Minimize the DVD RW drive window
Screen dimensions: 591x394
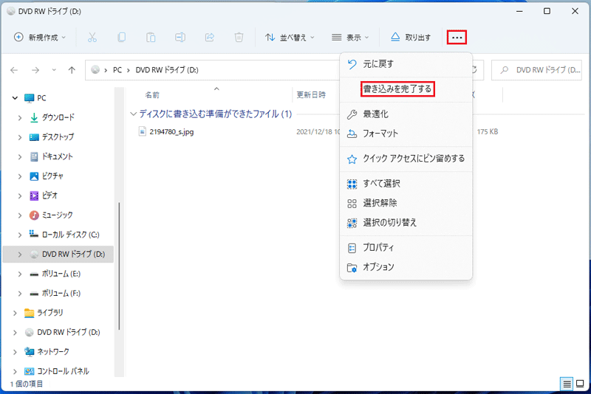tap(519, 11)
